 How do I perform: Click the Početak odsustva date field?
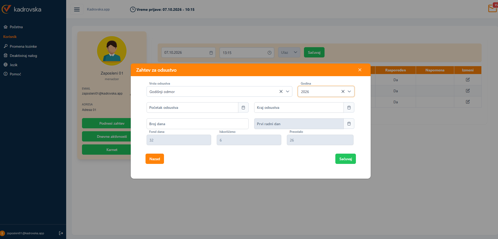192,108
